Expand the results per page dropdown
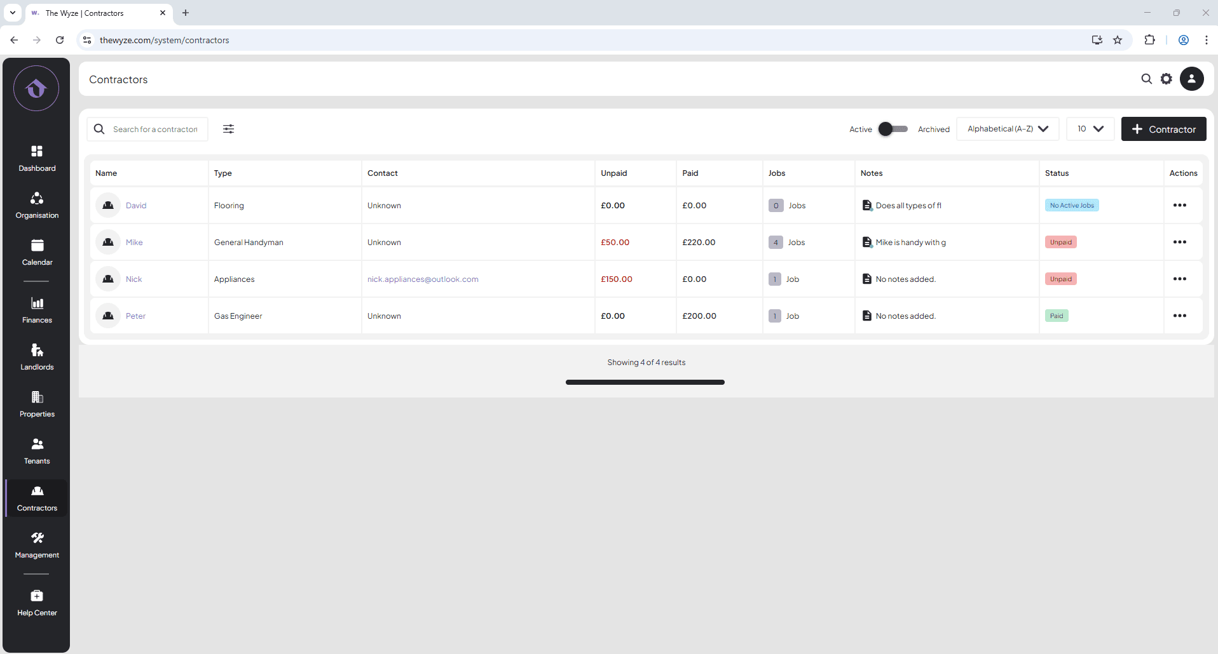The height and width of the screenshot is (654, 1218). [x=1090, y=129]
